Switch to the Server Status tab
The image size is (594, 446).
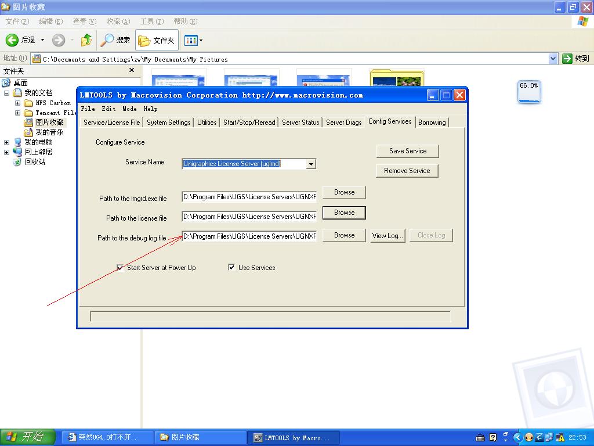coord(300,122)
